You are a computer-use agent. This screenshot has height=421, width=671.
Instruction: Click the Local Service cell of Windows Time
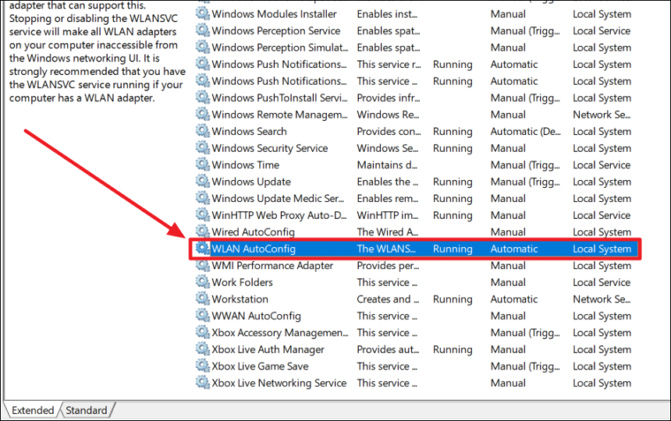(x=602, y=165)
